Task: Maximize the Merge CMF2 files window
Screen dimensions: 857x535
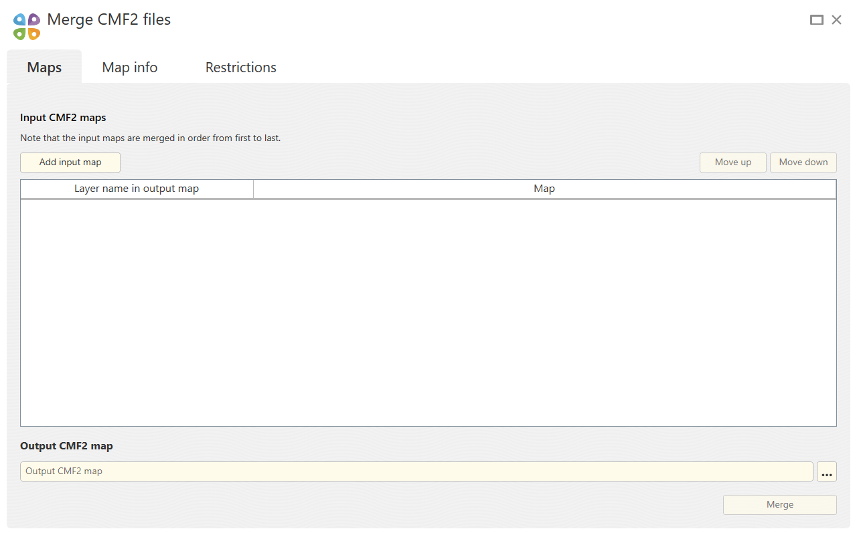Action: tap(817, 20)
